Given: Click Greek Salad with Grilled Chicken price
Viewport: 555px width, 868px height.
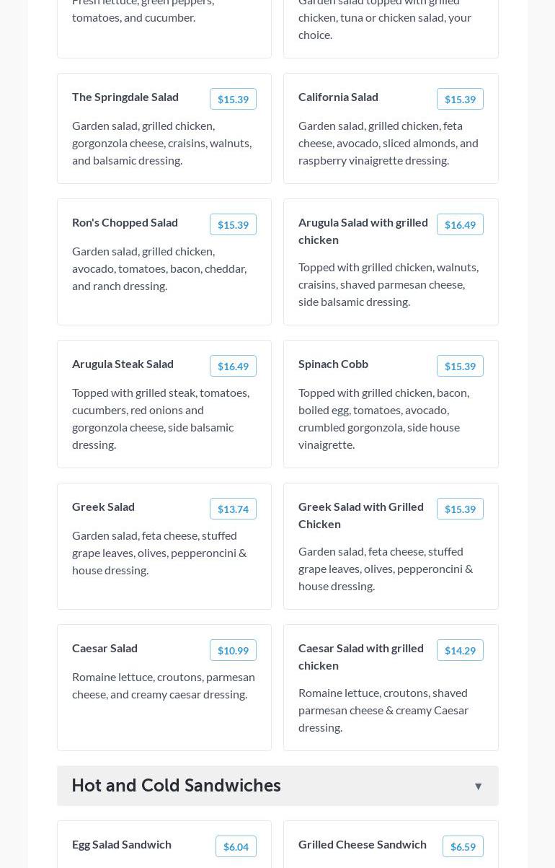Looking at the screenshot, I should pyautogui.click(x=460, y=509).
